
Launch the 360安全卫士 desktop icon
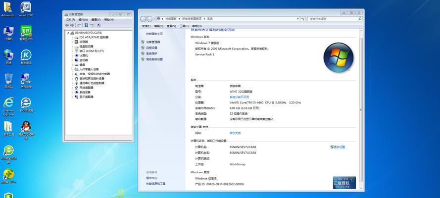click(x=9, y=176)
